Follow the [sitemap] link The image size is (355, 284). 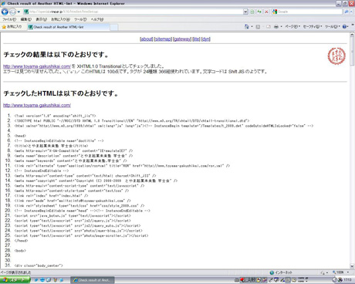(163, 39)
